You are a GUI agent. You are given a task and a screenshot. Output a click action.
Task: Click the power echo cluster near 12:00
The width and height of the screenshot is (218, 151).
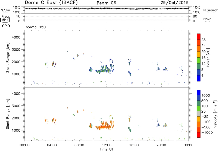pos(105,69)
